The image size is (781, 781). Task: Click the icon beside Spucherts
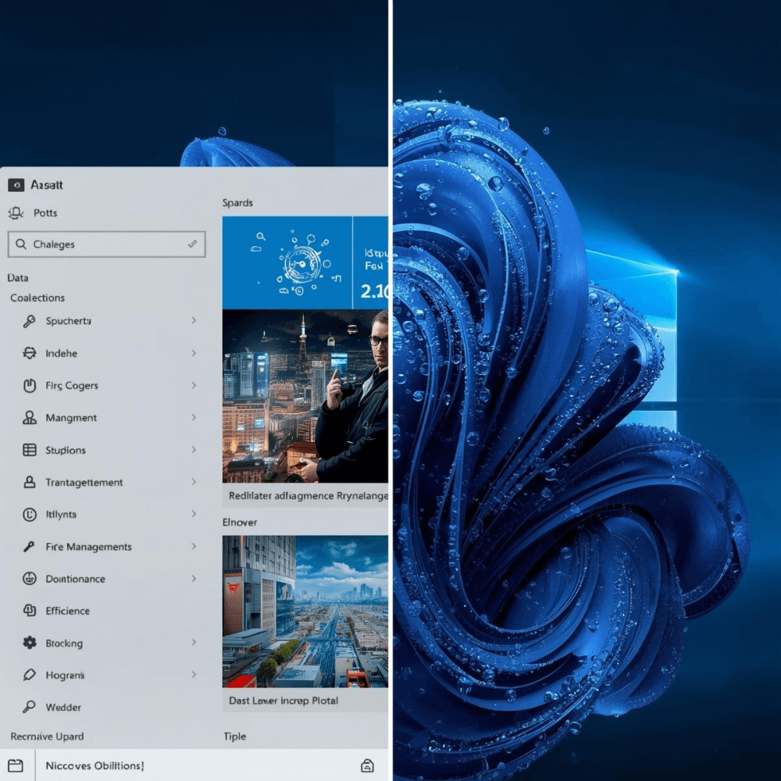30,321
